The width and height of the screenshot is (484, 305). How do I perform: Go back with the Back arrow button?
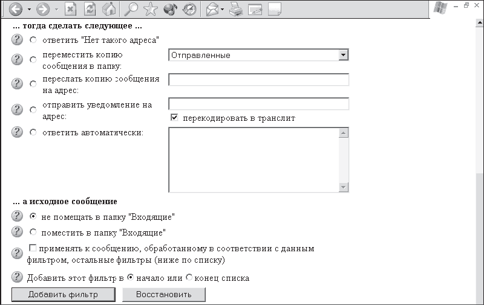16,9
